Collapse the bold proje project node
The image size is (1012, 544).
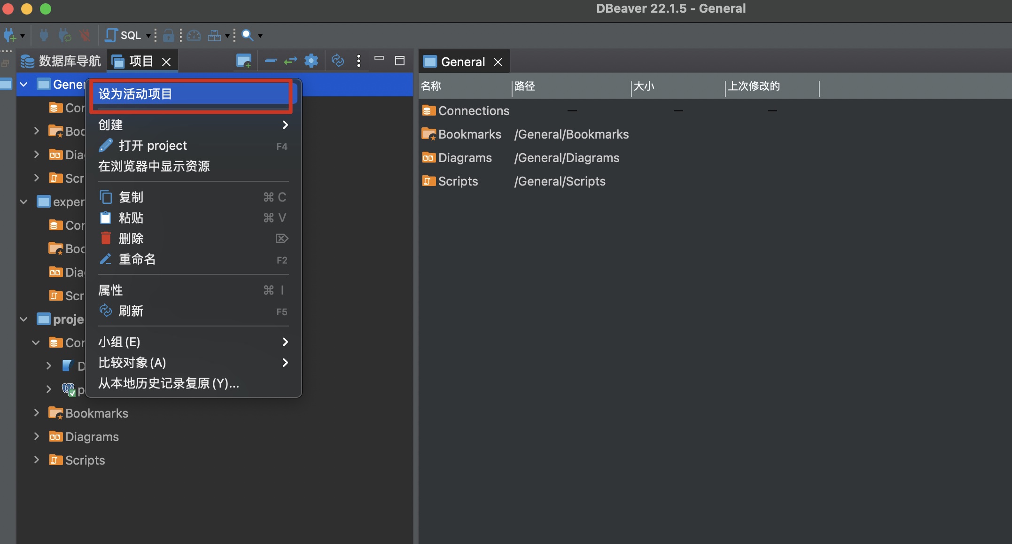pyautogui.click(x=24, y=319)
